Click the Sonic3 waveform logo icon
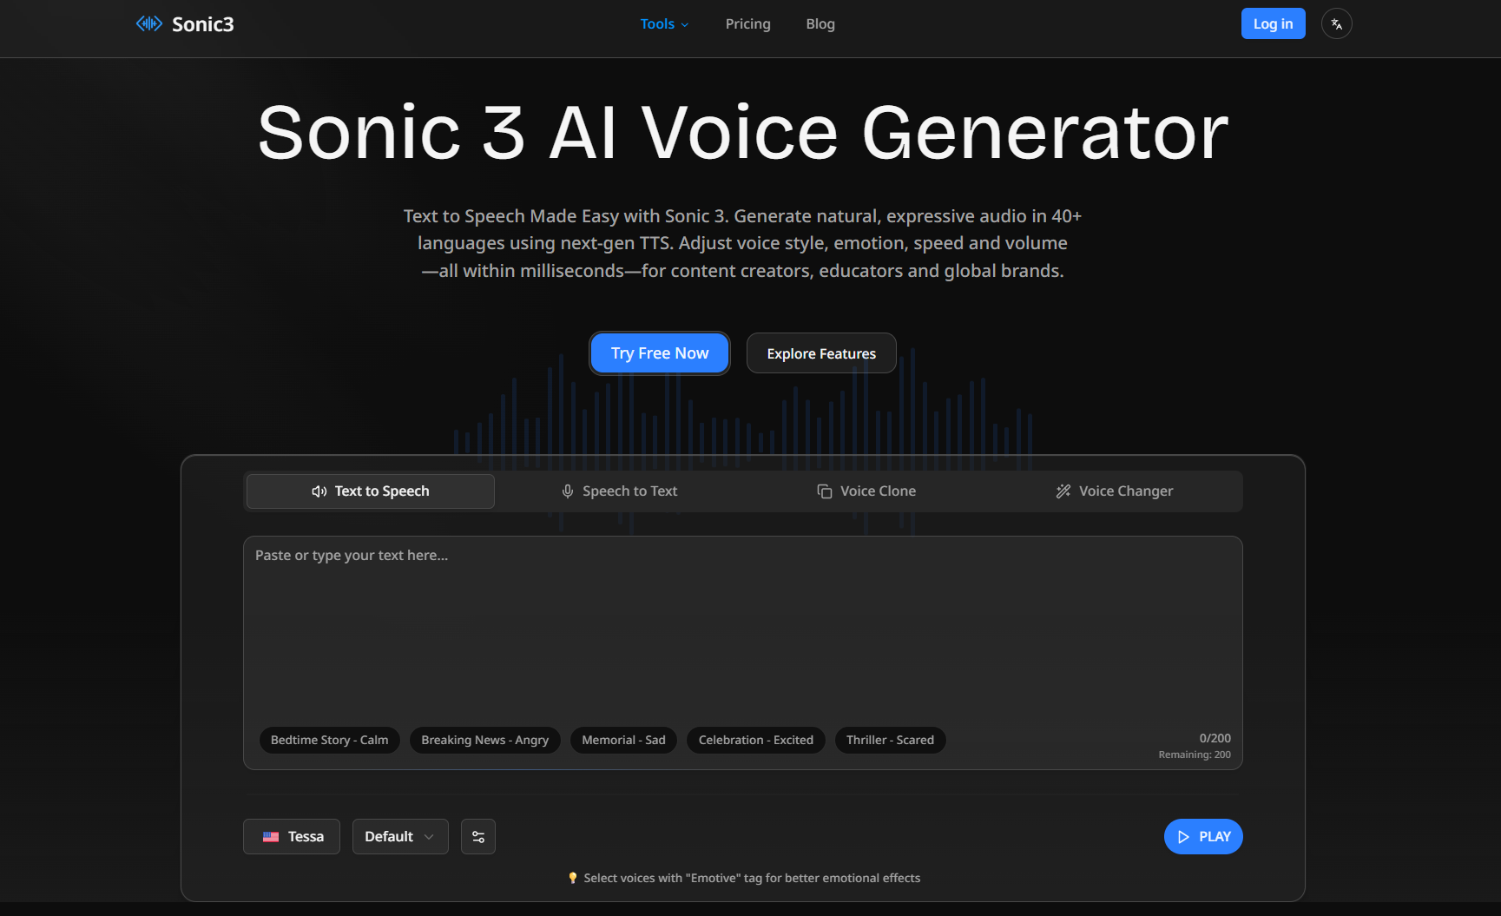The height and width of the screenshot is (916, 1501). coord(148,23)
